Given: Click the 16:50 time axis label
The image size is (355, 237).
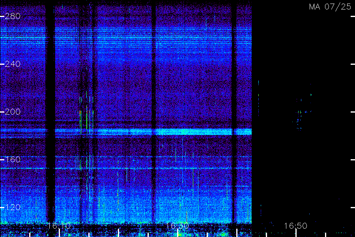Looking at the screenshot, I should pos(296,226).
